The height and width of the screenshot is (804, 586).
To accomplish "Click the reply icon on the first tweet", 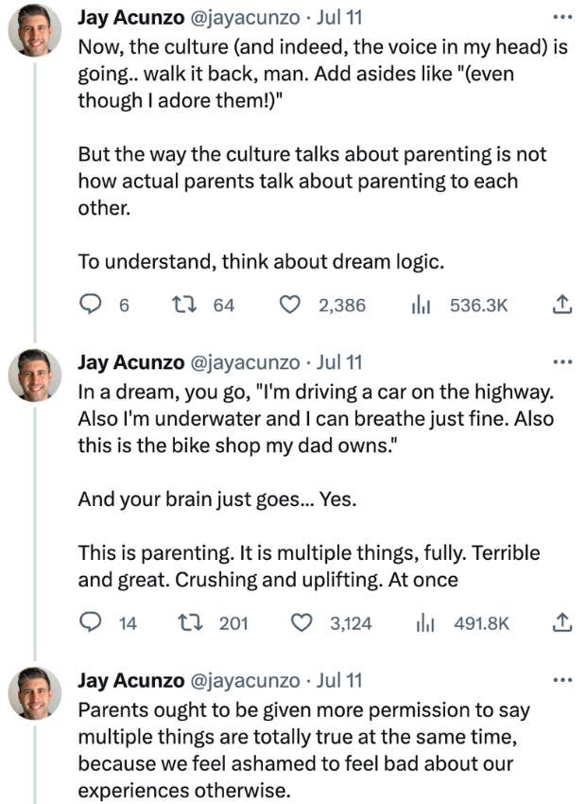I will tap(90, 305).
